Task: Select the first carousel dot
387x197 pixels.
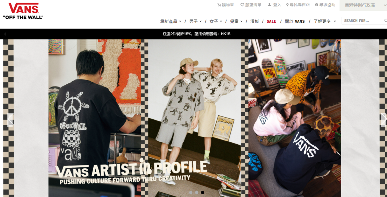Action: tap(191, 192)
